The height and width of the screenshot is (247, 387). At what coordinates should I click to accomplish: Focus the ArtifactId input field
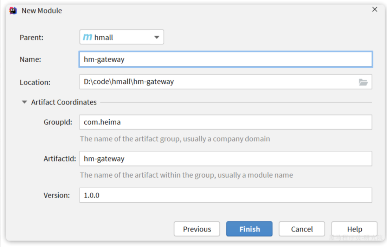tap(225, 159)
